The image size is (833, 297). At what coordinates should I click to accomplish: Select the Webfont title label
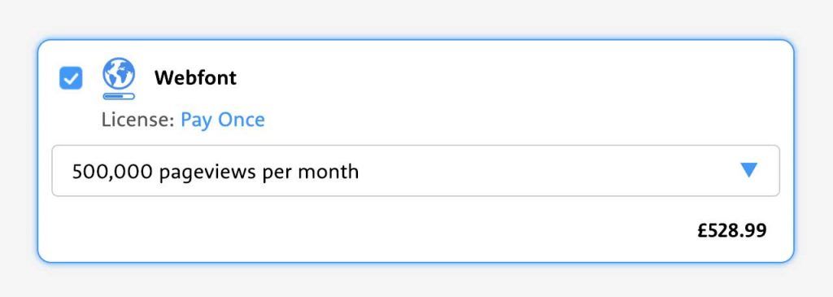(x=195, y=78)
